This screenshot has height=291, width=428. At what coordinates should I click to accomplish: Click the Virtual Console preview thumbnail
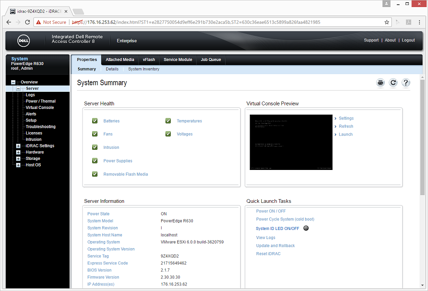click(x=291, y=142)
